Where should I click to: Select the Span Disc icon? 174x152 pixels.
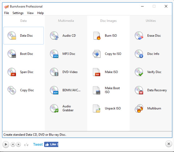[12, 72]
